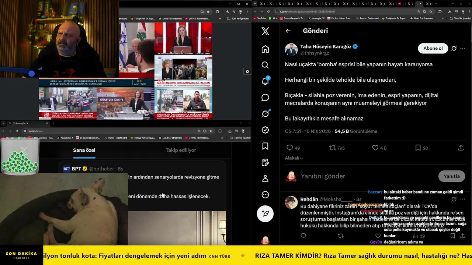Open Profile person icon in X sidebar

[x=265, y=179]
